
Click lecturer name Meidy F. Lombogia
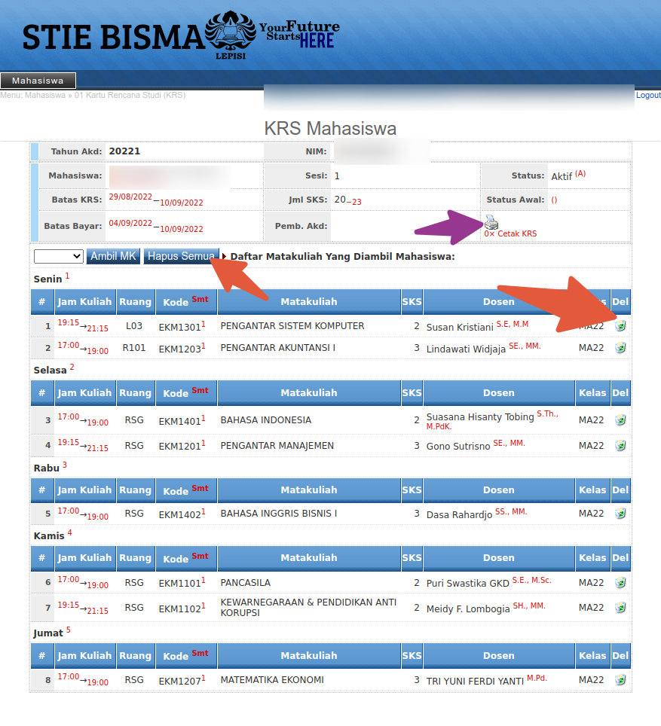[468, 609]
